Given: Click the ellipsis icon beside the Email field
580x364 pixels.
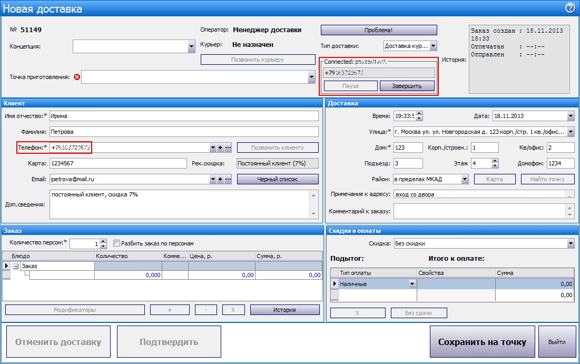Looking at the screenshot, I should [228, 179].
